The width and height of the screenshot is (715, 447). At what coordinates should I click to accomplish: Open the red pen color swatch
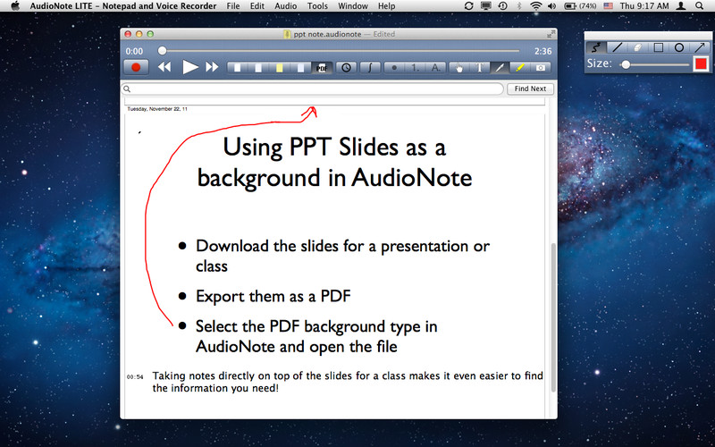click(x=701, y=63)
